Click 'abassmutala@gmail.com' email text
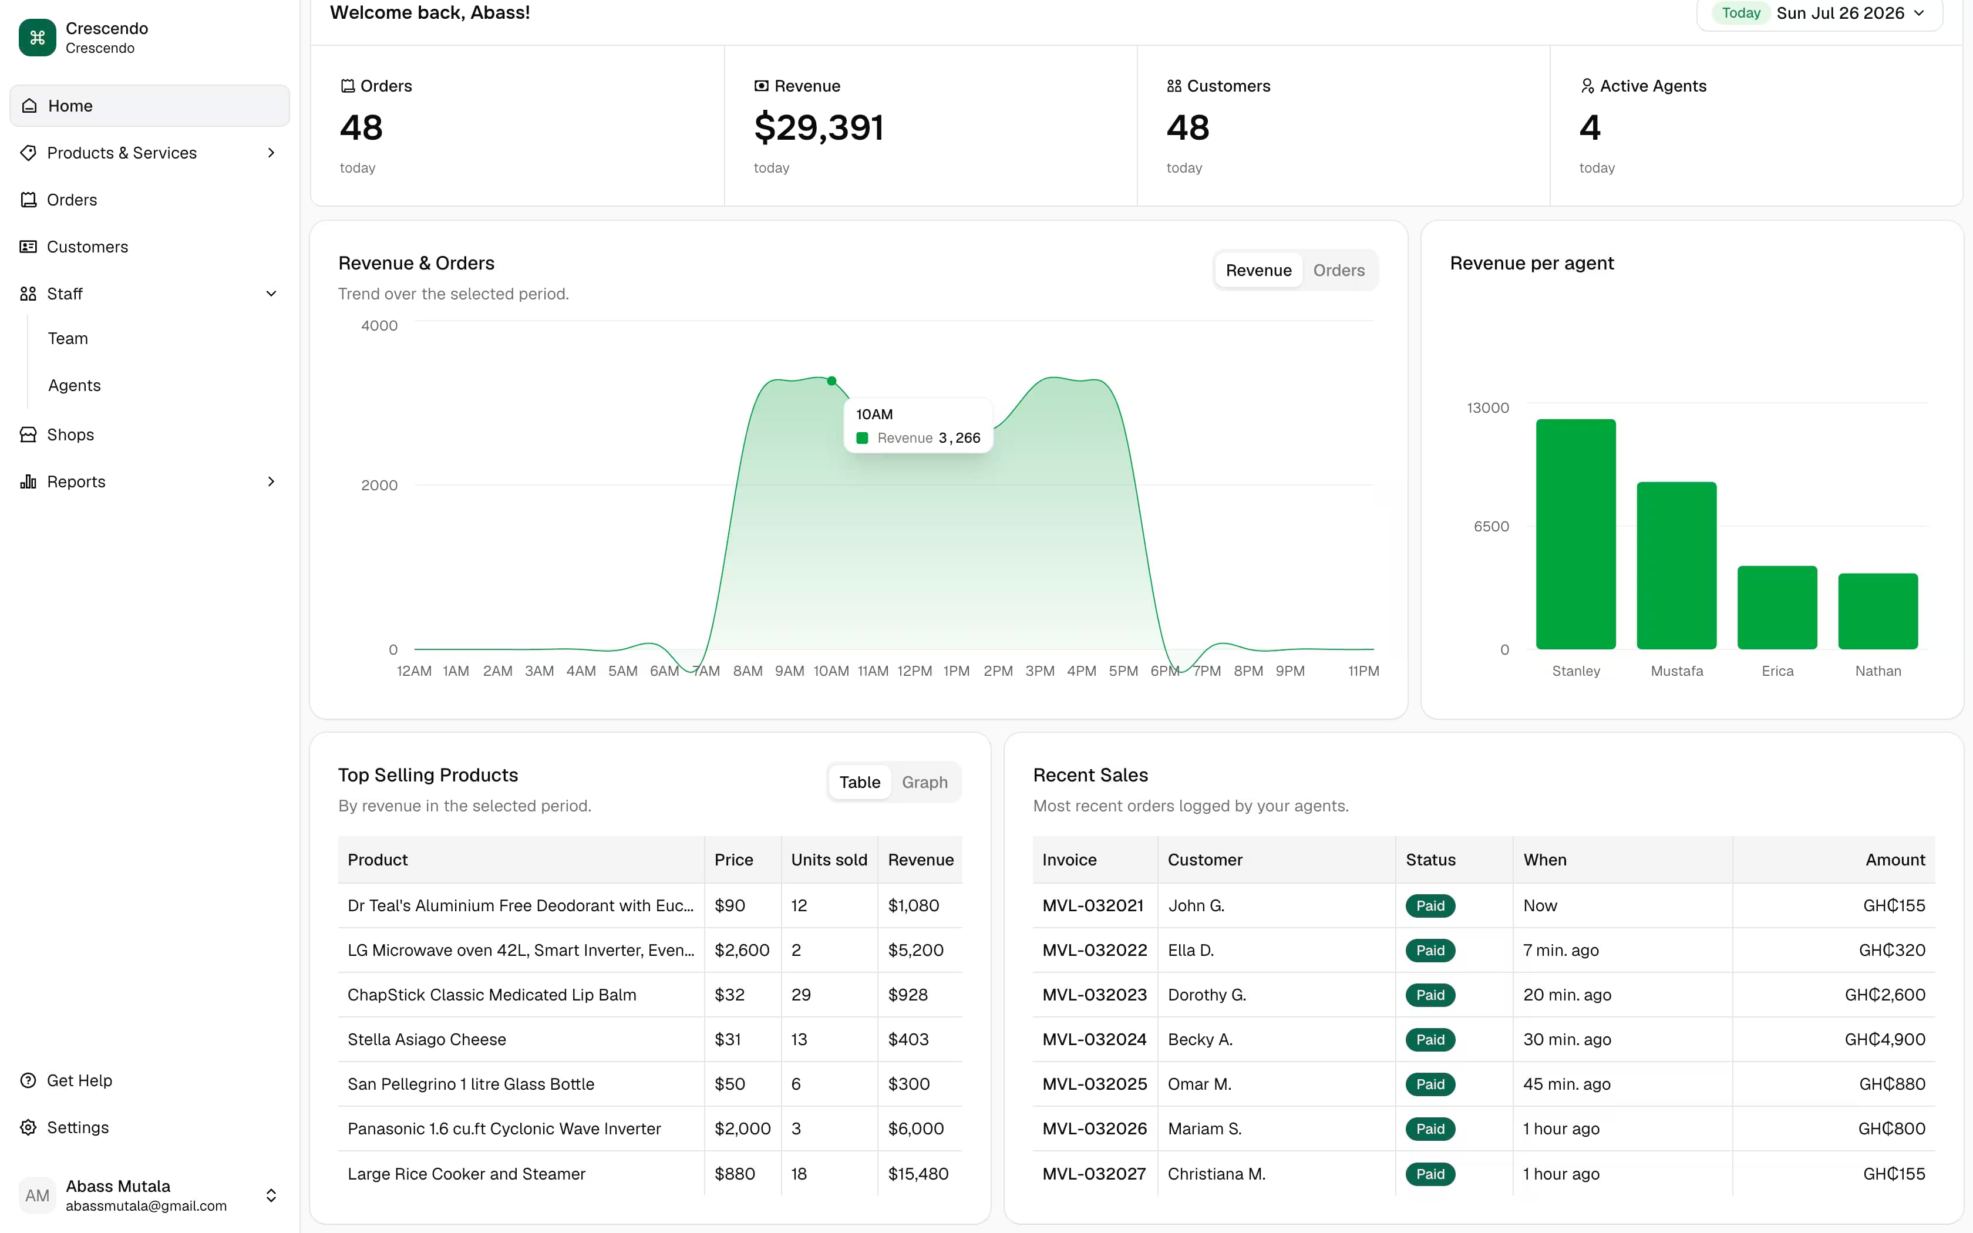 146,1205
